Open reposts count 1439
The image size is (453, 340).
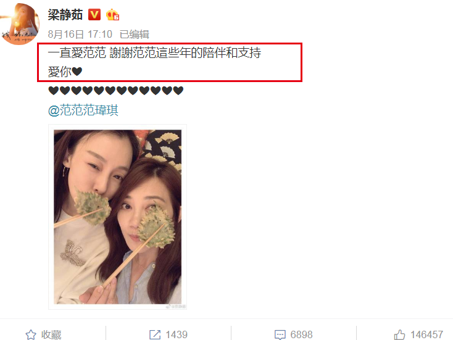[x=177, y=334]
